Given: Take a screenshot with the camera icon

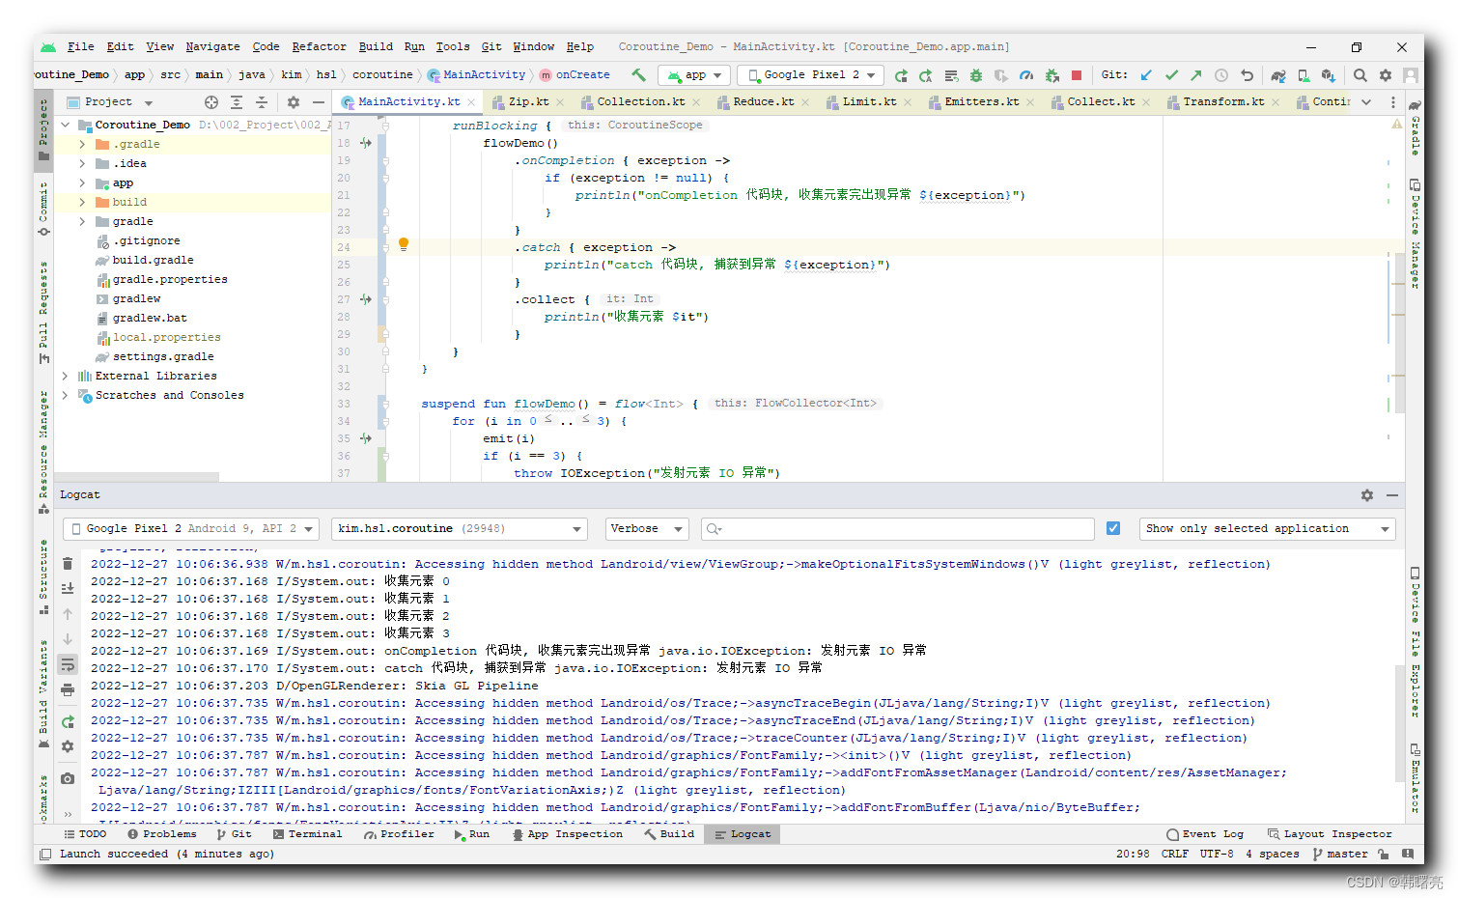Looking at the screenshot, I should coord(68,778).
